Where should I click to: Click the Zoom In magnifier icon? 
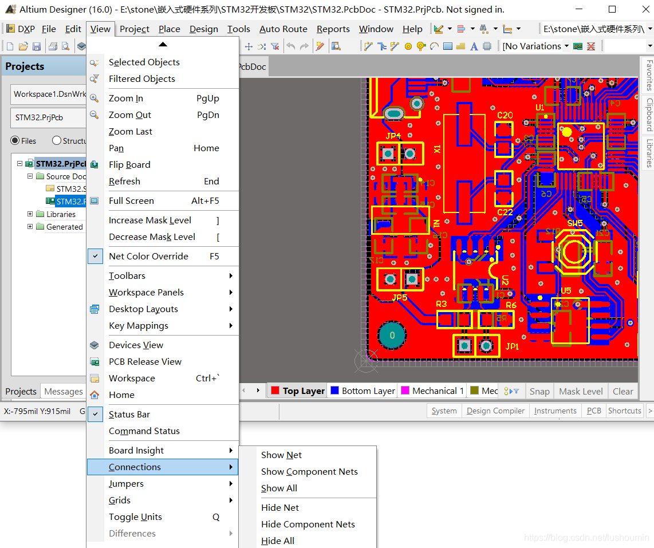pyautogui.click(x=95, y=98)
